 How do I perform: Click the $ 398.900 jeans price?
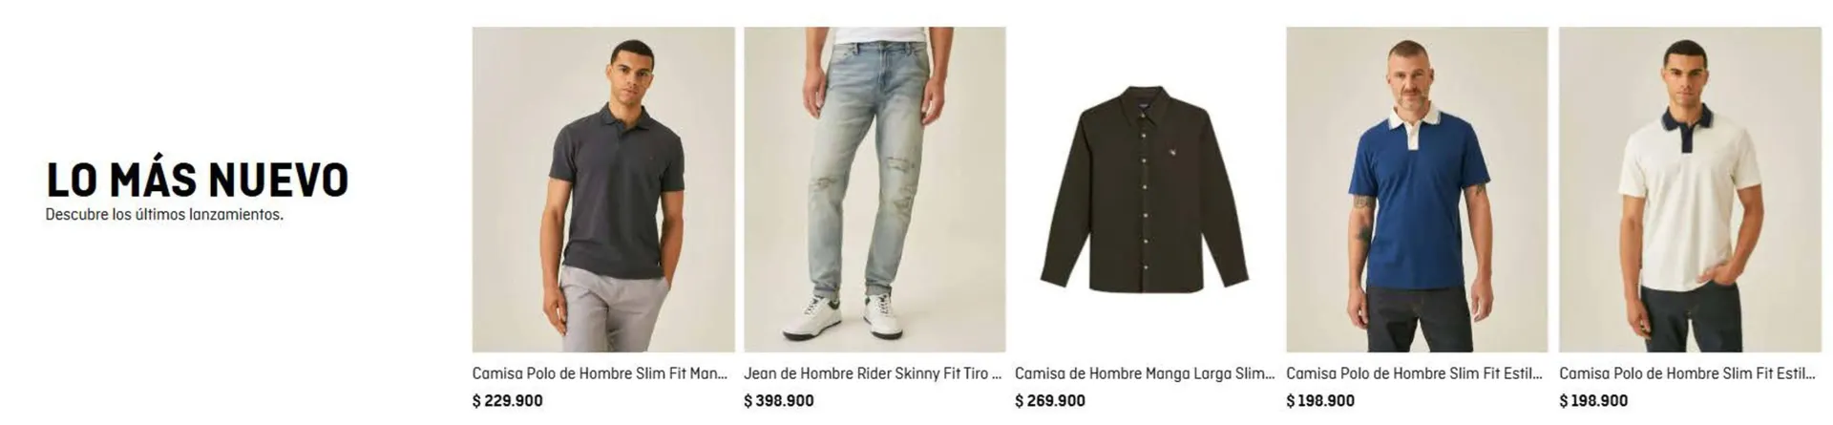779,401
